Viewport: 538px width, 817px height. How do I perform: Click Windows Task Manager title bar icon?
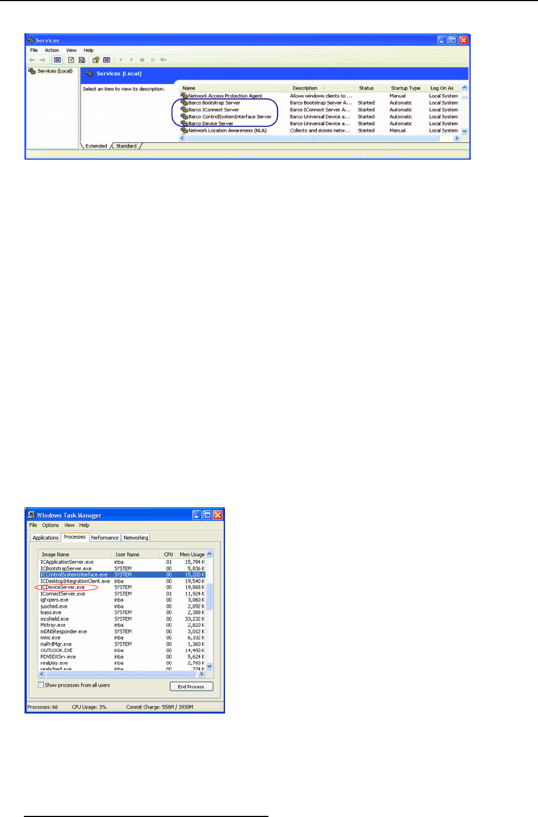coord(32,516)
